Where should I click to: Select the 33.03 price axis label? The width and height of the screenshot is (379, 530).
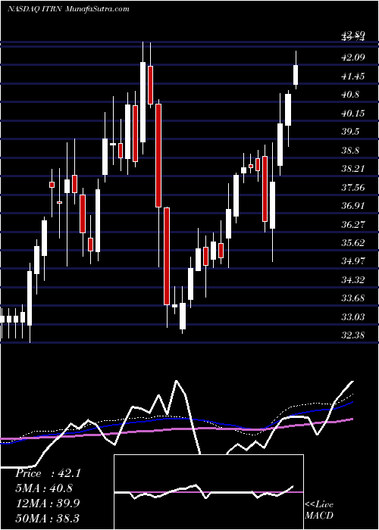coord(353,317)
